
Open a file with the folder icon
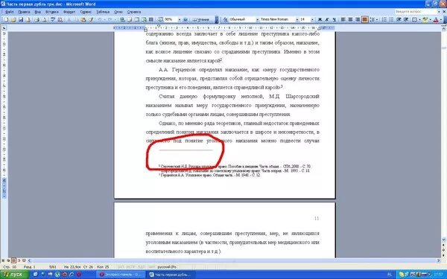coord(13,19)
